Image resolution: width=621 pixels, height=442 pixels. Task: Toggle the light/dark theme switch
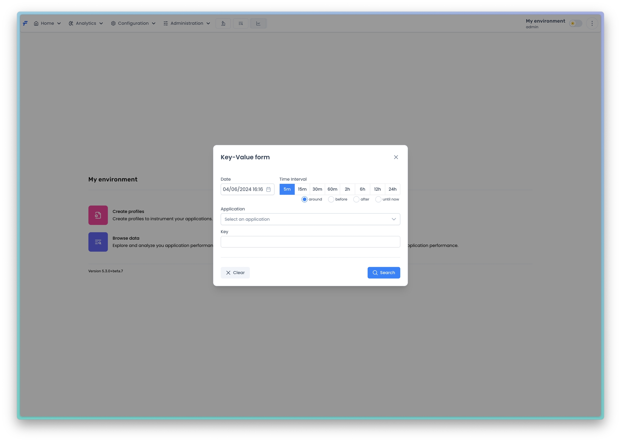[575, 23]
